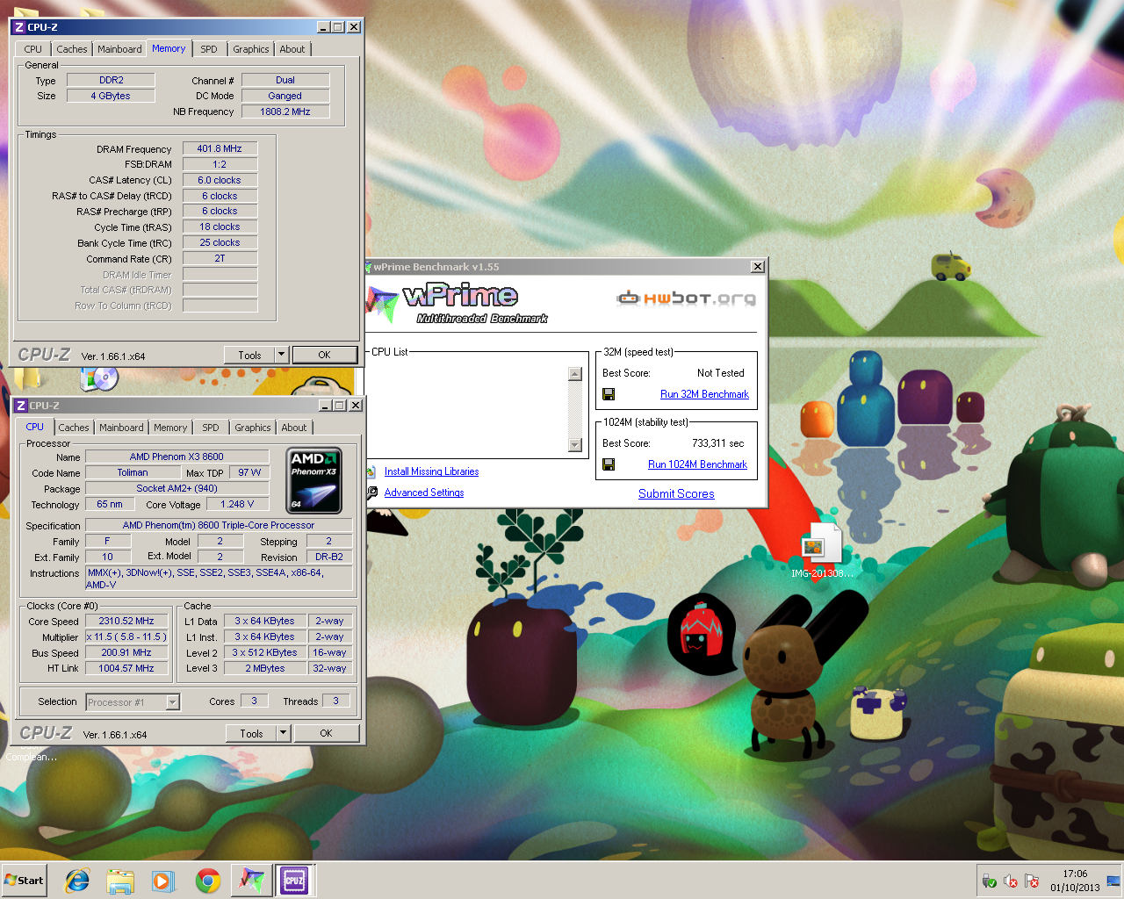Switch to Caches tab in lower CPU-Z
Viewport: 1124px width, 899px height.
tap(74, 428)
